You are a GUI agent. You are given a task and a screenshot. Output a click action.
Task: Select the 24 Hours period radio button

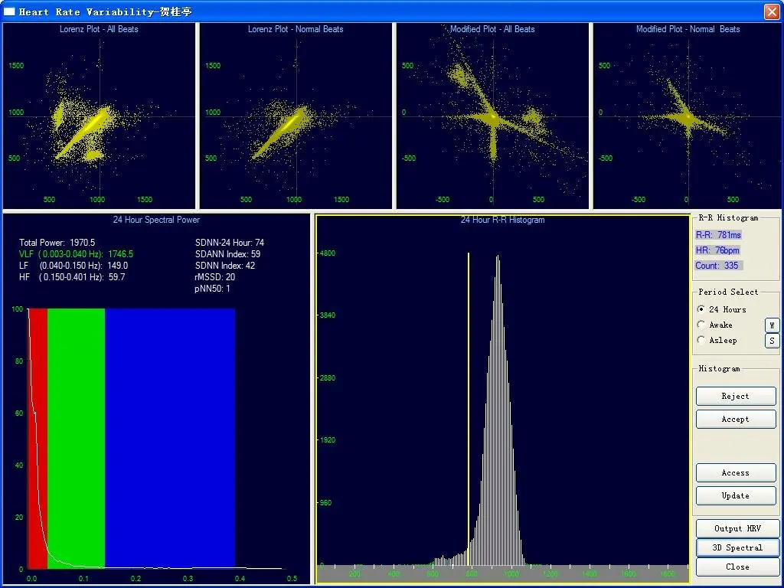coord(701,309)
